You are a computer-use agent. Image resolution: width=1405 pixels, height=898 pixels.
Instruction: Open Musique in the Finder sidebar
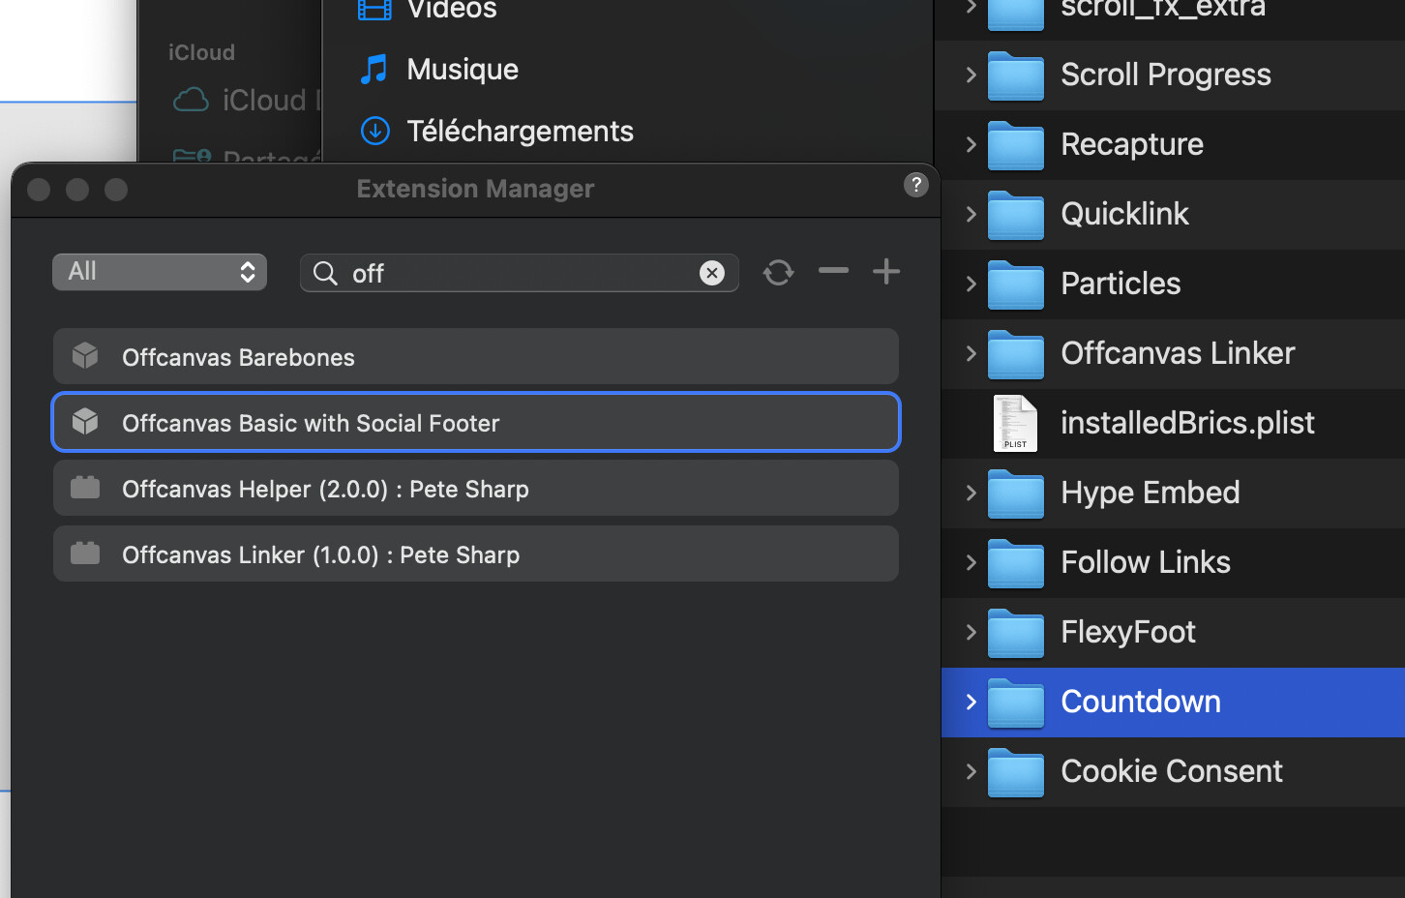[x=462, y=70]
